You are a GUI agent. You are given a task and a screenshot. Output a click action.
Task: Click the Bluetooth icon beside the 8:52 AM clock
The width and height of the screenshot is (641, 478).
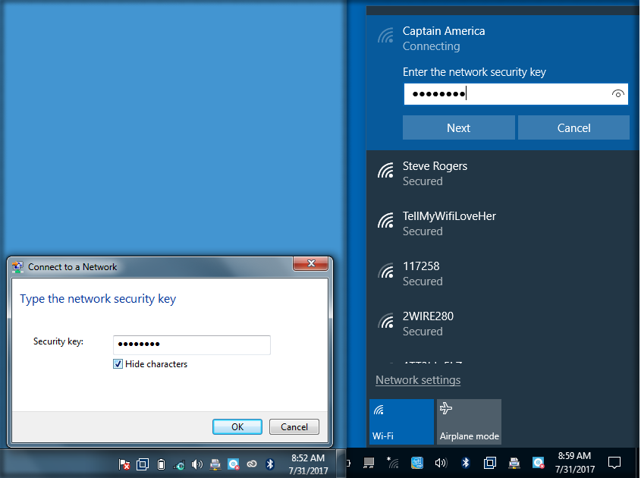click(x=269, y=464)
